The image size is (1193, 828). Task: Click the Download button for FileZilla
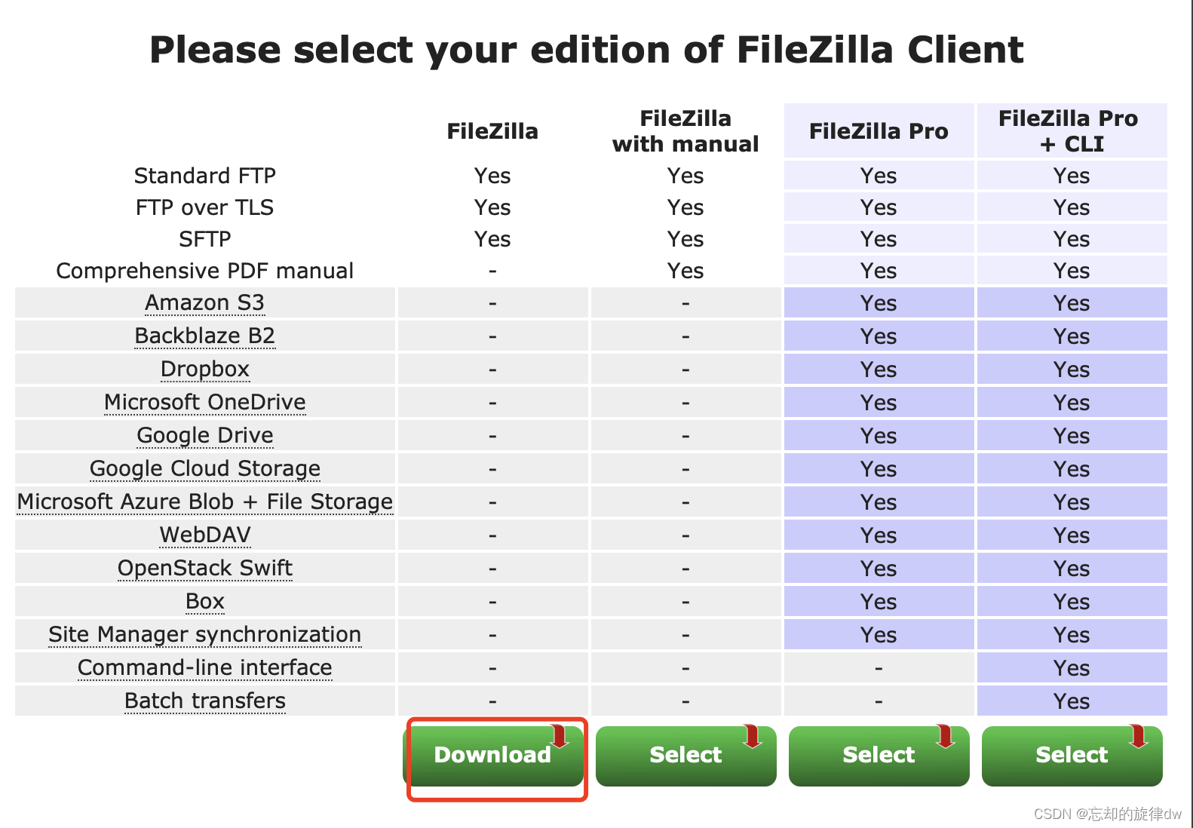click(x=492, y=756)
